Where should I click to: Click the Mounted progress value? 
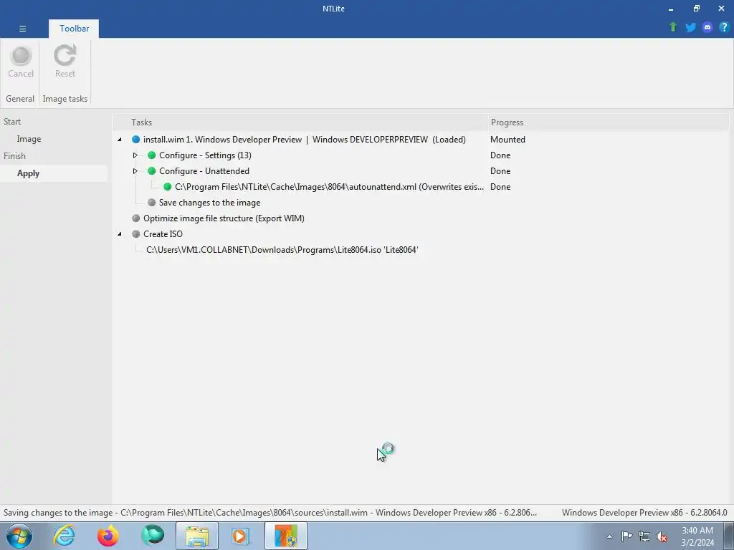click(507, 140)
